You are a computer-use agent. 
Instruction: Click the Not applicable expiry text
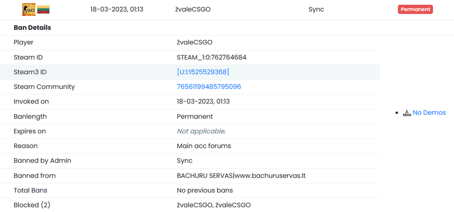pyautogui.click(x=201, y=131)
